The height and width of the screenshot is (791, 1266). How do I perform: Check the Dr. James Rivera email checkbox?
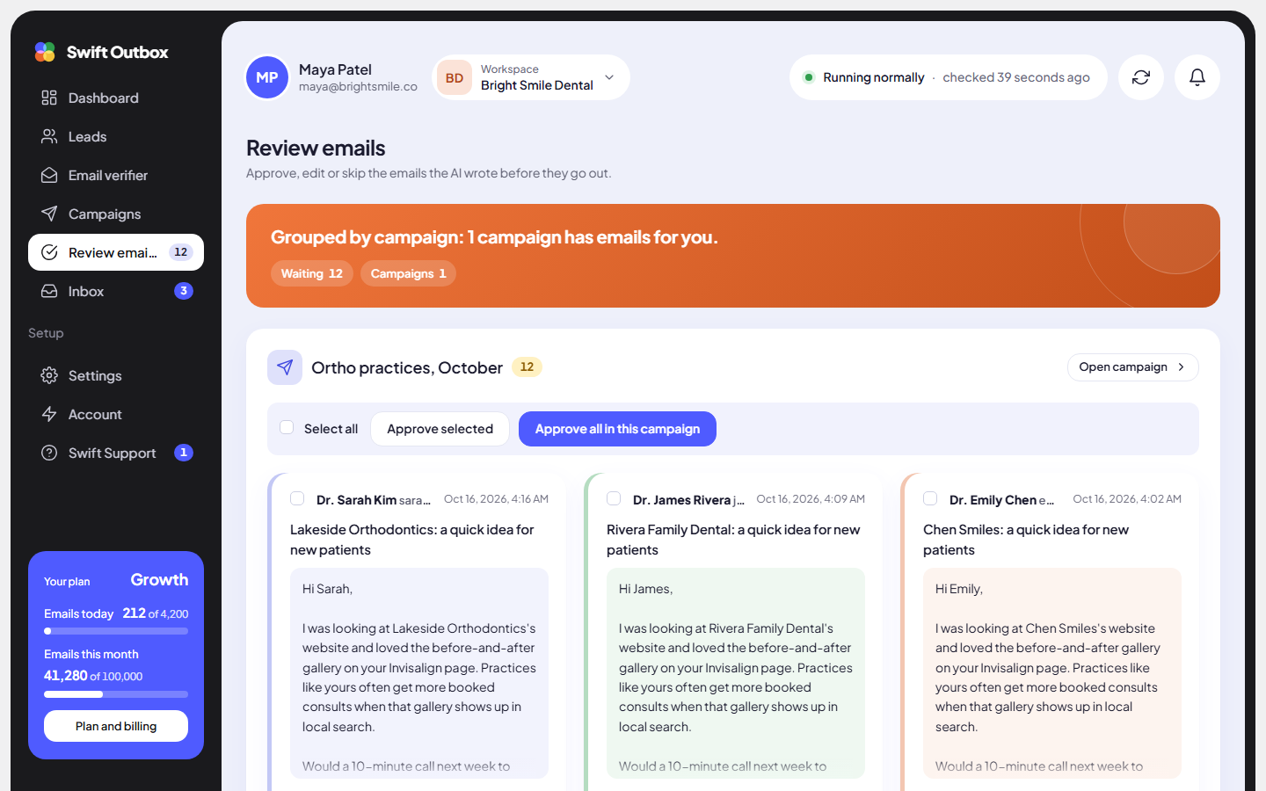tap(614, 498)
